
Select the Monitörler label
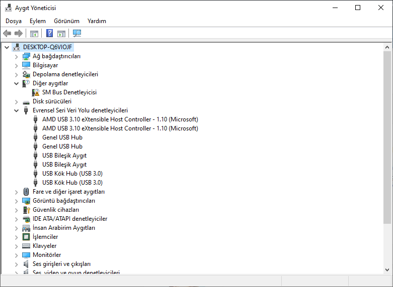[47, 255]
